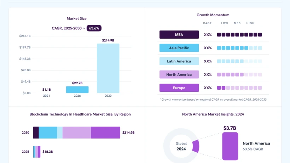The width and height of the screenshot is (290, 163).
Task: Click the 63.5% CAGR text
Action: pyautogui.click(x=253, y=149)
